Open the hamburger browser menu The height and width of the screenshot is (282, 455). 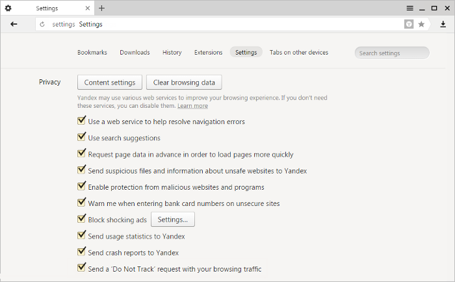pos(409,8)
